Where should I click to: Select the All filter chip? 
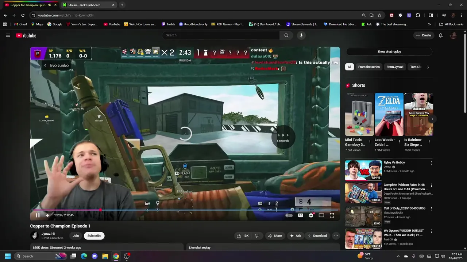(x=349, y=67)
